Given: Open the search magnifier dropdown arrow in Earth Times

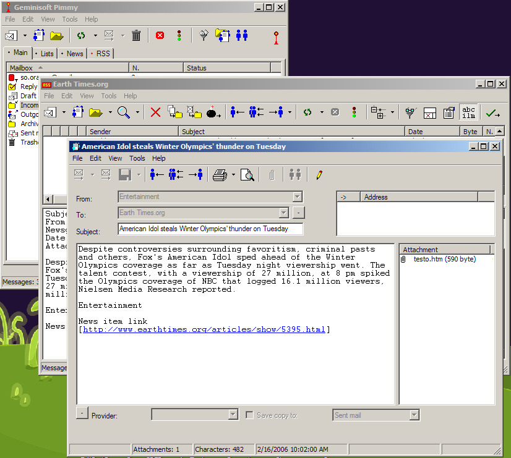Looking at the screenshot, I should 137,112.
